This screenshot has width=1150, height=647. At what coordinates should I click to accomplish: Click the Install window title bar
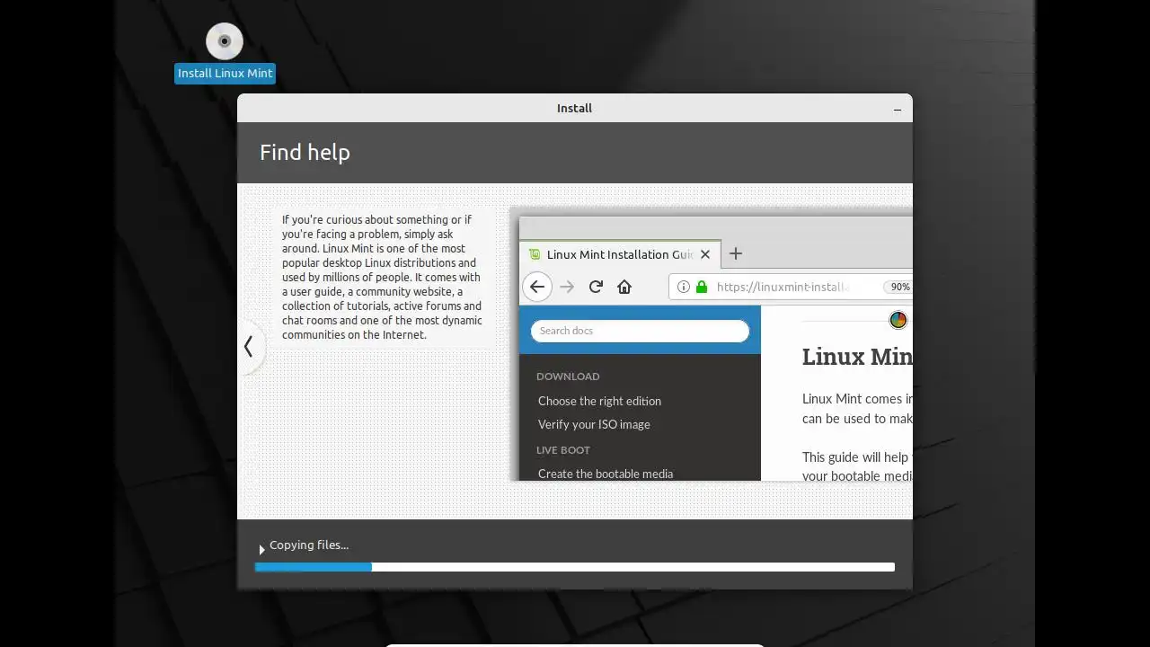pos(575,108)
